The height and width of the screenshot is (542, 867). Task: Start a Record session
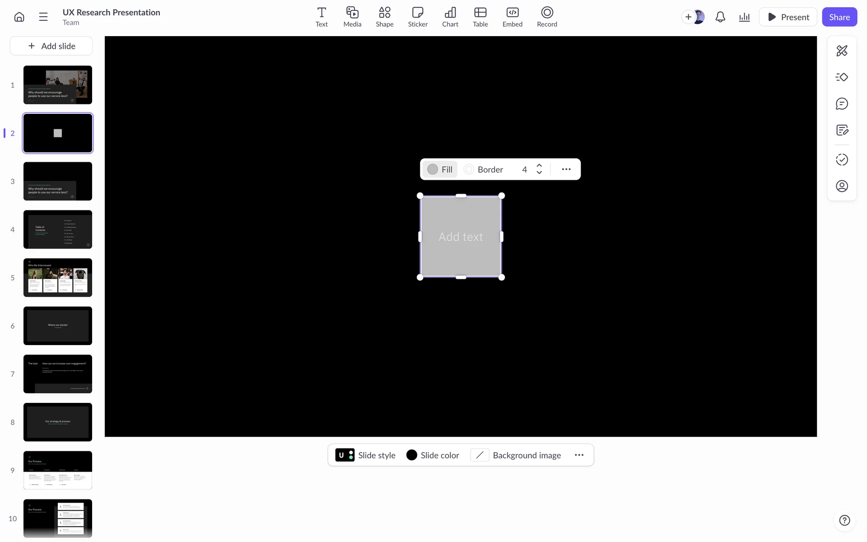(x=546, y=17)
